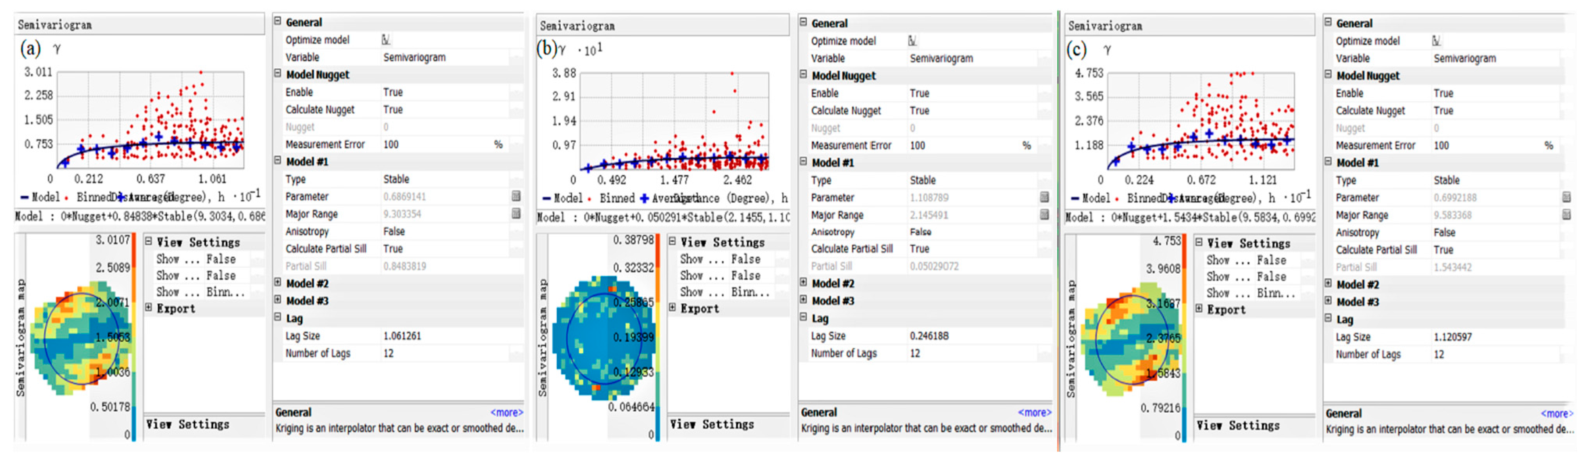This screenshot has height=465, width=1588.
Task: Click Optimize model icon in panel (b)
Action: pos(913,41)
